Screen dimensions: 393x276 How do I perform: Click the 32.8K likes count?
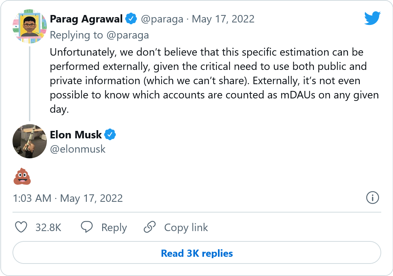click(48, 228)
